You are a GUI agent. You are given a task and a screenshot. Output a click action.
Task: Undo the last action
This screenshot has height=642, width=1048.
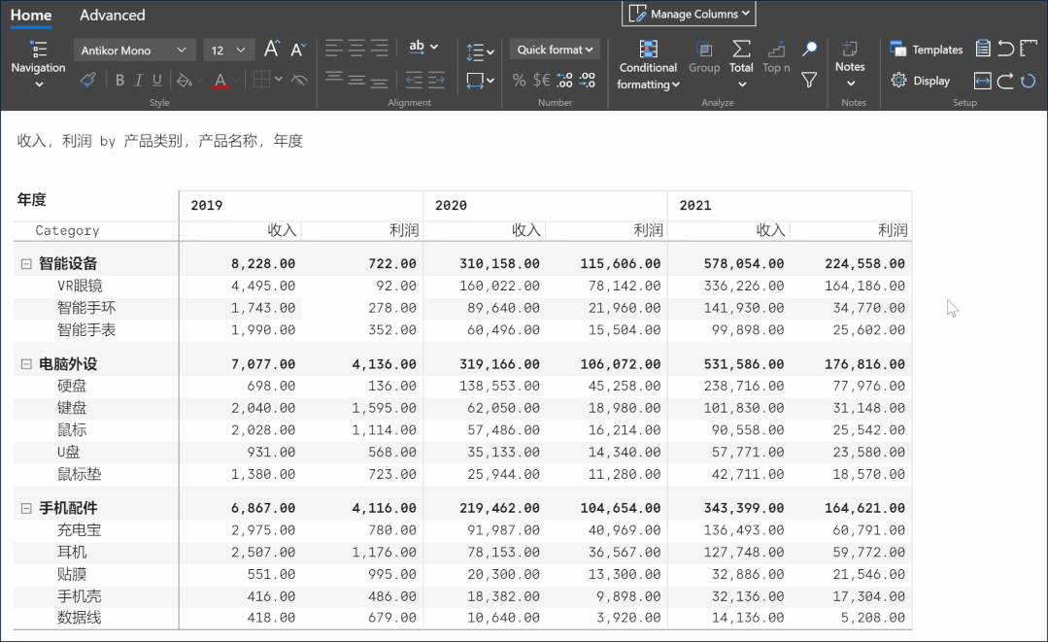tap(1005, 49)
